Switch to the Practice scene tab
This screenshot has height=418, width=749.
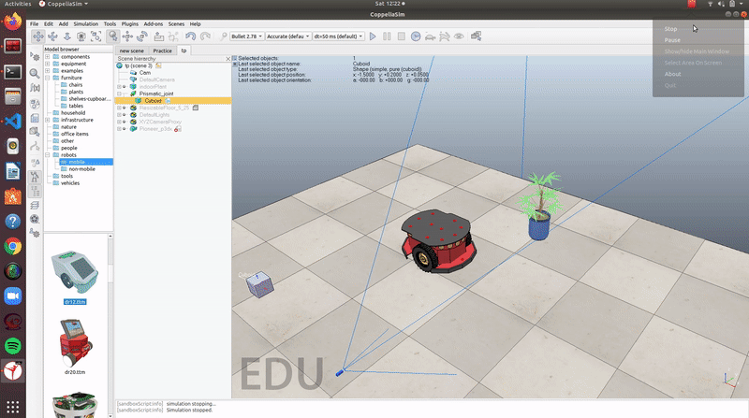[x=162, y=50]
